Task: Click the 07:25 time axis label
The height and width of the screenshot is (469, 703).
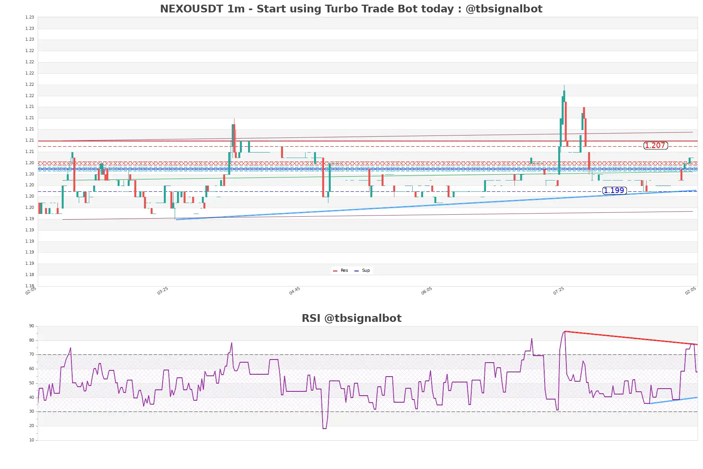Action: click(559, 291)
